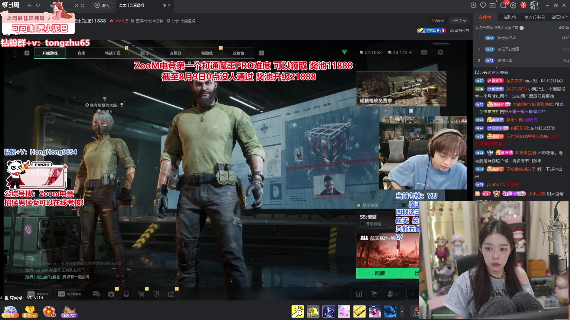Click the 交易行 in-game tab
This screenshot has height=320, width=570.
pos(175,53)
